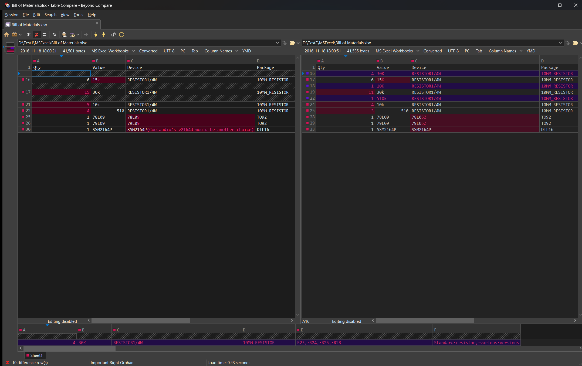
Task: Expand right Column Names dropdown
Action: tap(521, 51)
